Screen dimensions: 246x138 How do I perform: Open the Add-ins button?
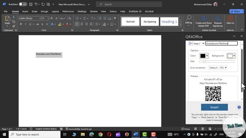coord(230,20)
